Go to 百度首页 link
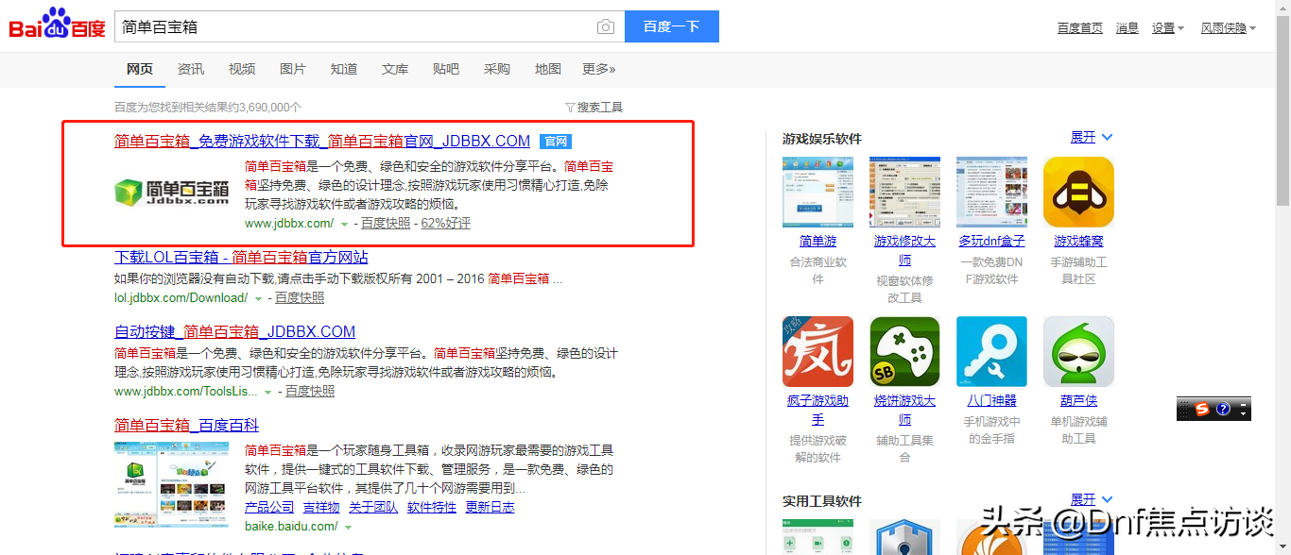This screenshot has height=555, width=1291. click(1080, 28)
